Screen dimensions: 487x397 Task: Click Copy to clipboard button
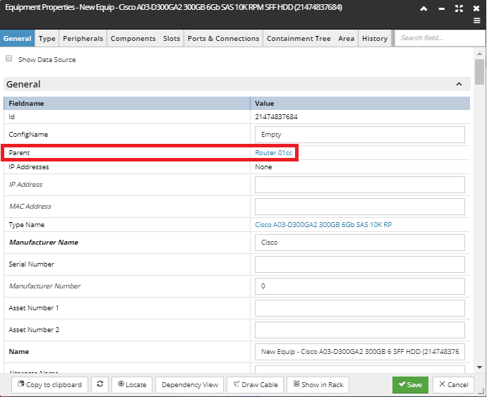click(x=49, y=384)
